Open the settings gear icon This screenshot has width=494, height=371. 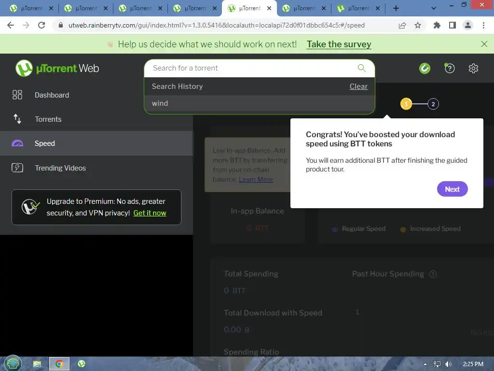[473, 68]
